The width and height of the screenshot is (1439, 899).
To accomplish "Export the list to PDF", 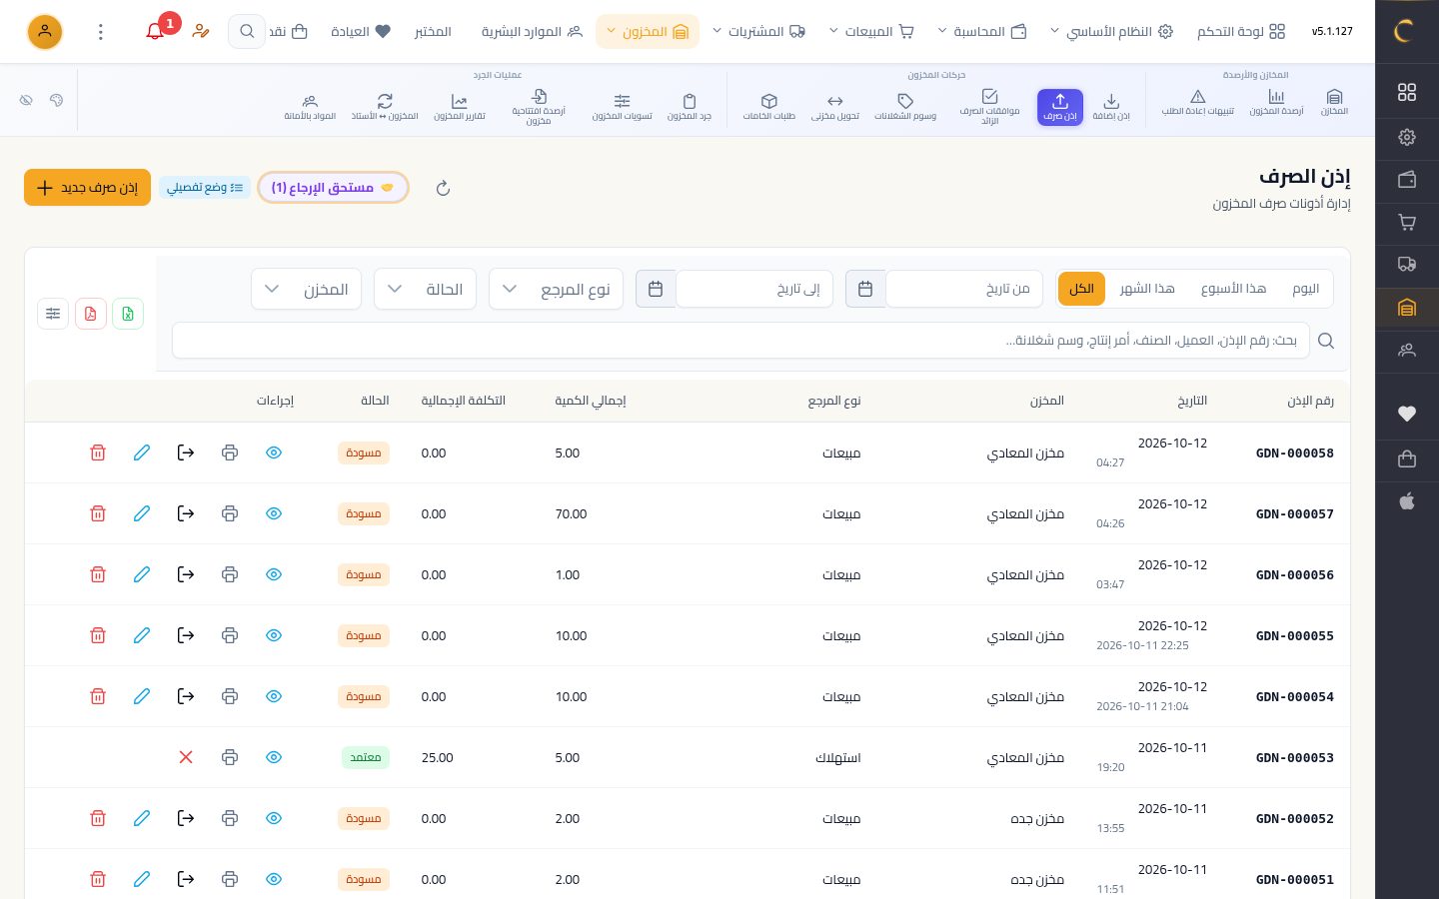I will 91,314.
